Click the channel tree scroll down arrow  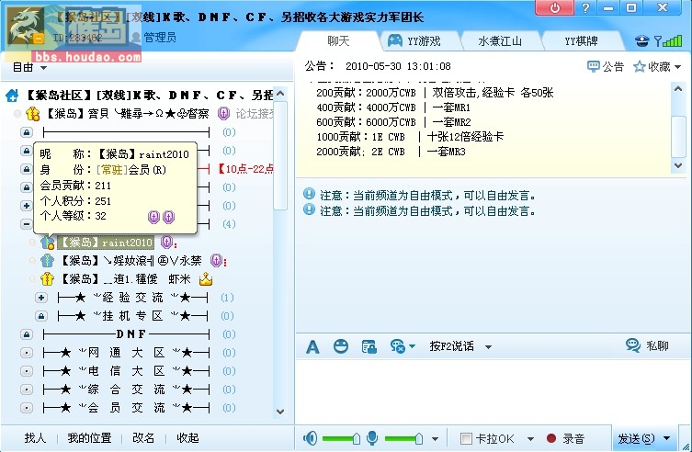(279, 412)
